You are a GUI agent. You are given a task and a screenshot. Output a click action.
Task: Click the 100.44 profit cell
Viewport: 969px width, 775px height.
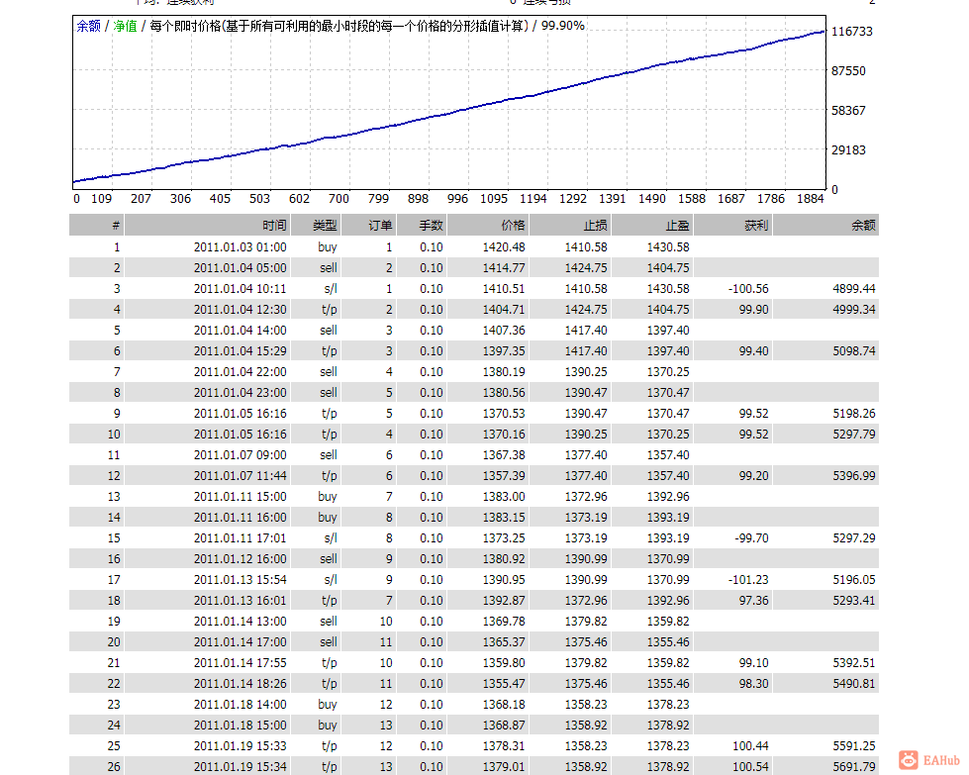click(x=751, y=746)
